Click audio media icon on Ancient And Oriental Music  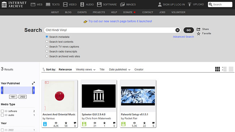tap(45, 124)
